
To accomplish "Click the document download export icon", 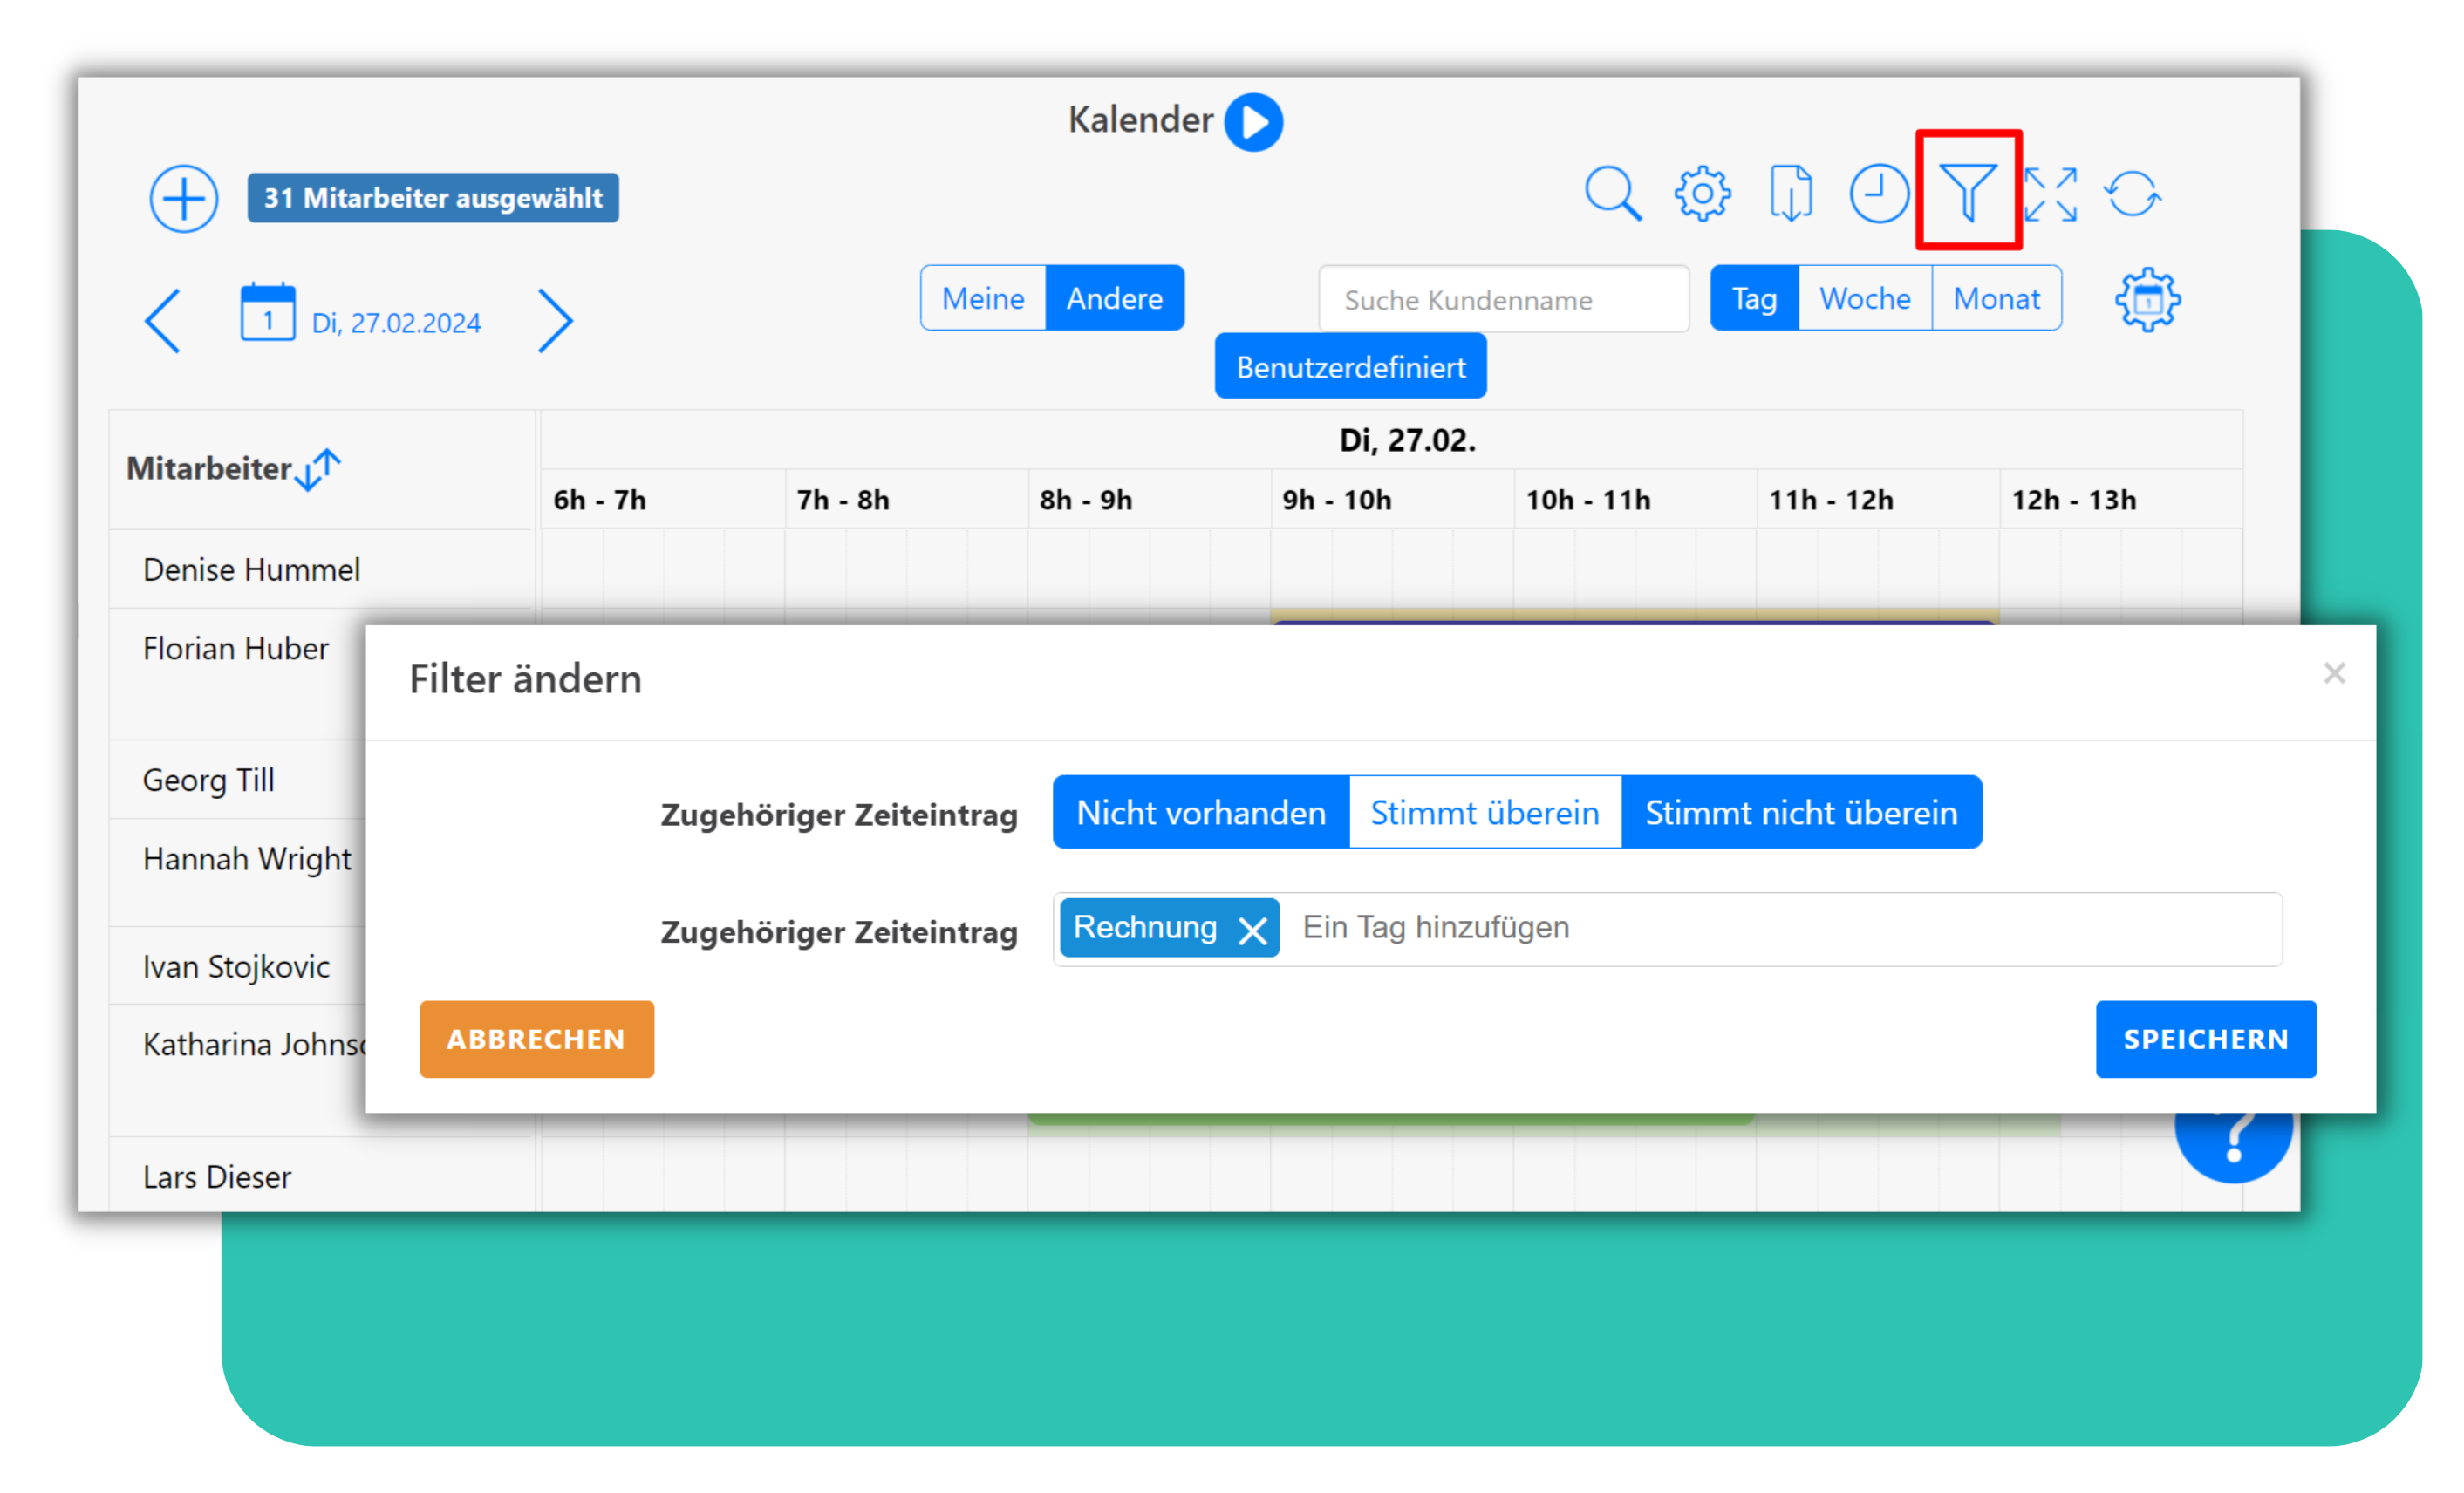I will pos(1790,193).
